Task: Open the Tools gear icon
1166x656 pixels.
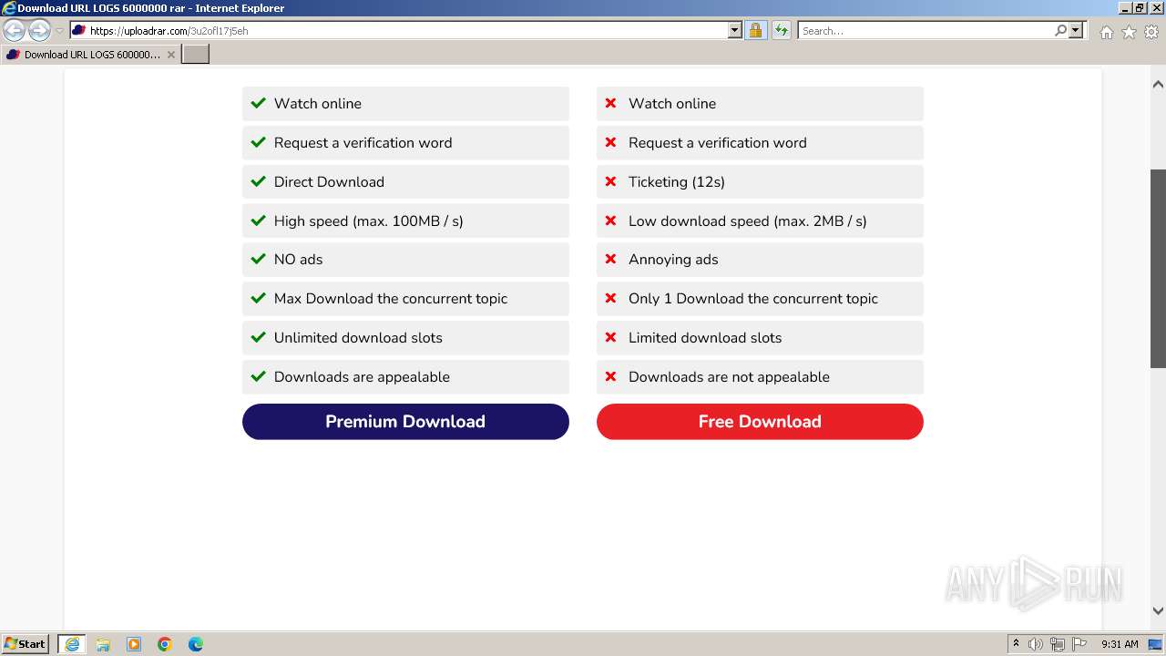Action: point(1151,32)
